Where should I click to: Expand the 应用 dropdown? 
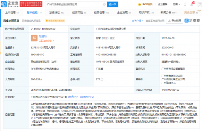(x=176, y=4)
